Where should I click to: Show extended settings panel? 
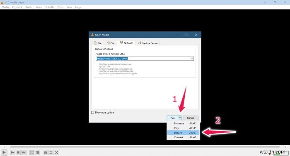coord(37,152)
